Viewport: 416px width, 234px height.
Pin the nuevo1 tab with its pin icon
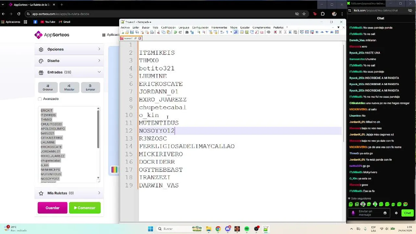click(135, 38)
